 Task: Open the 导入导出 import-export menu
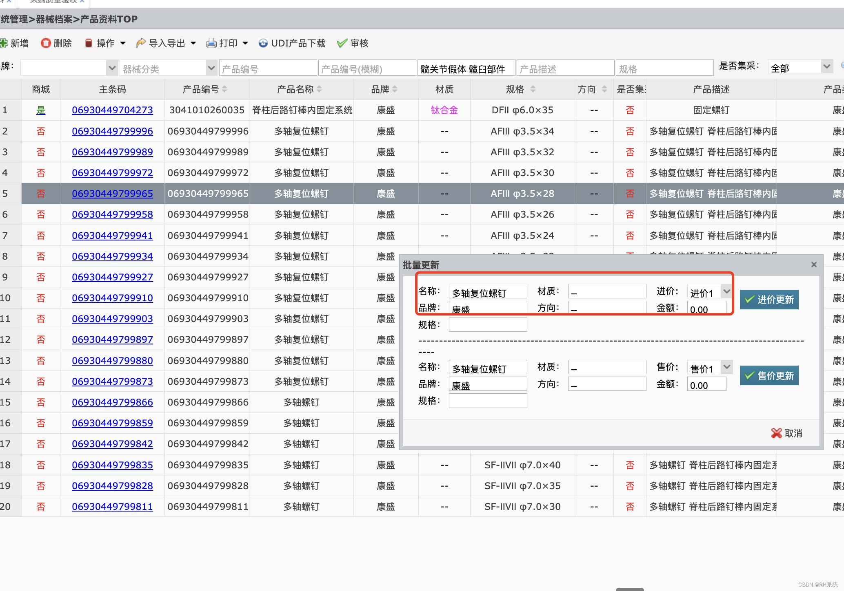tap(167, 43)
